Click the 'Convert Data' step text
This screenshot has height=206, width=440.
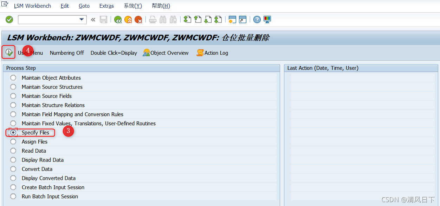point(37,169)
